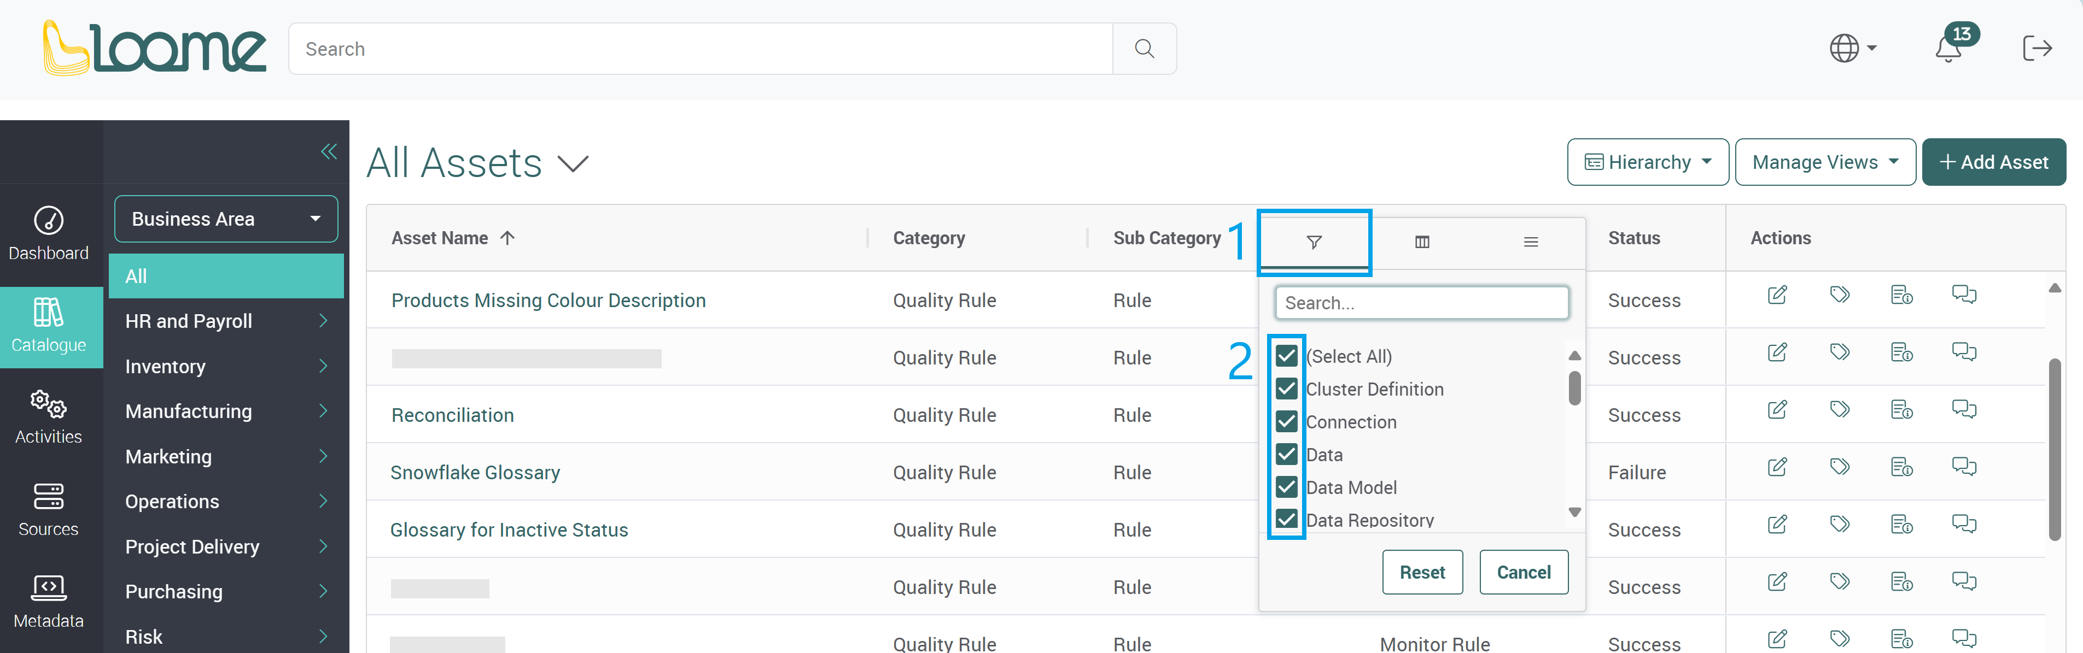2083x653 pixels.
Task: Click the filter list scrollbar thumb
Action: (1573, 388)
